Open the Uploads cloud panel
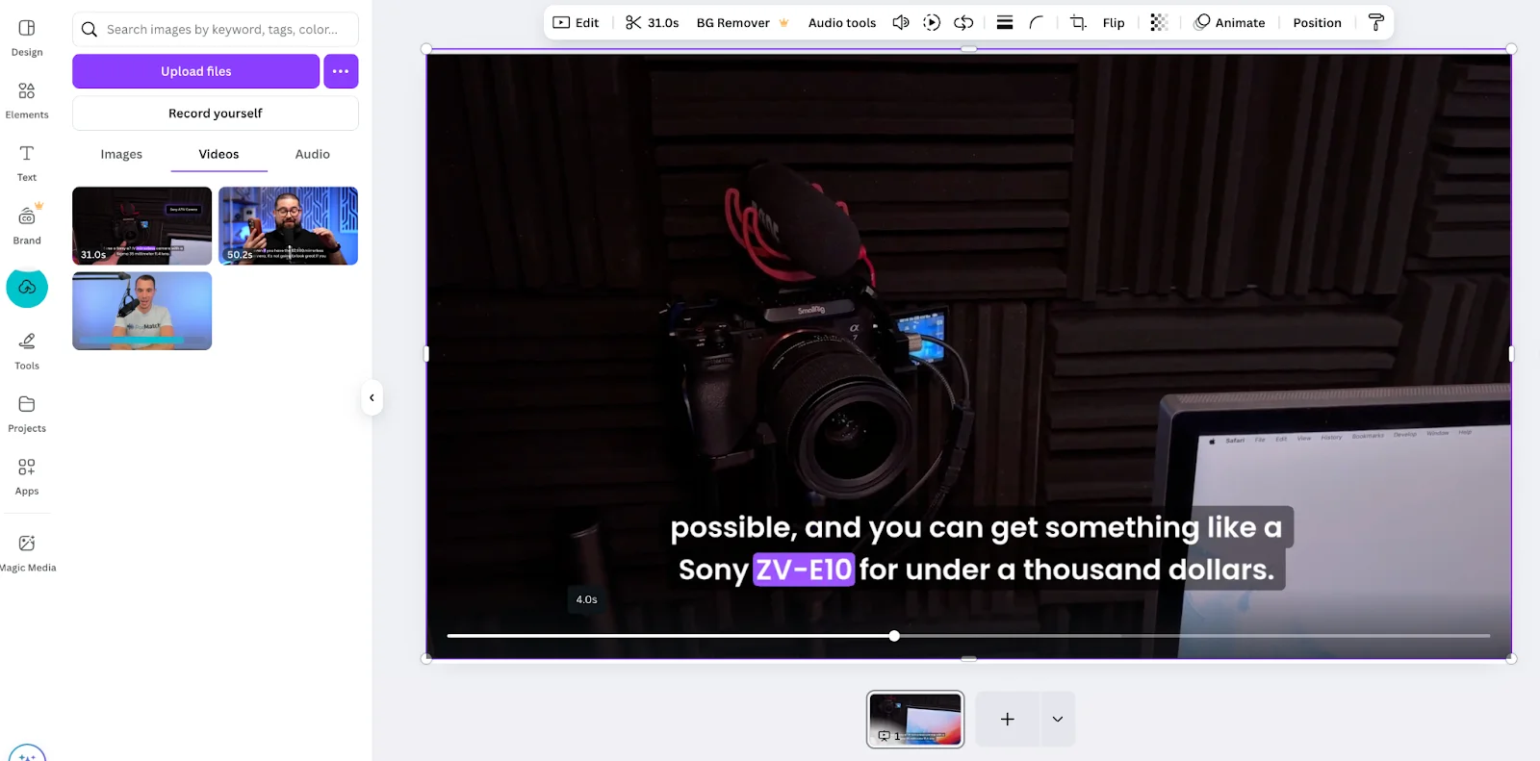The image size is (1540, 761). (27, 288)
